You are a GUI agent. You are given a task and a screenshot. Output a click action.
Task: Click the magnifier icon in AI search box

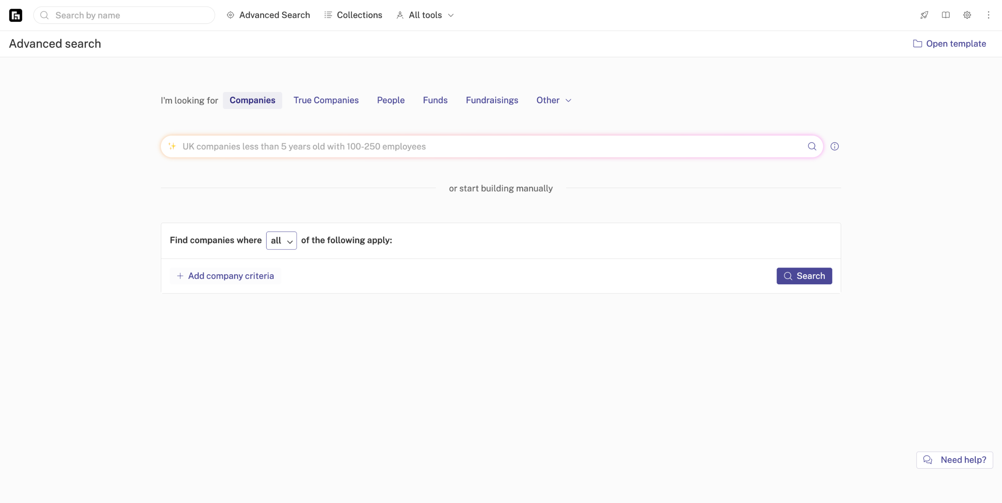coord(812,146)
